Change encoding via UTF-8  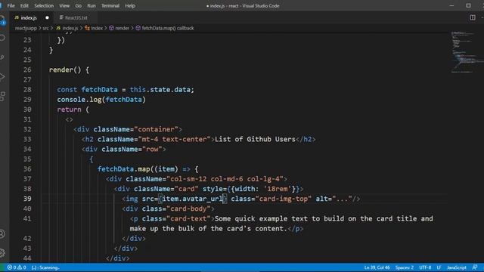pos(425,267)
